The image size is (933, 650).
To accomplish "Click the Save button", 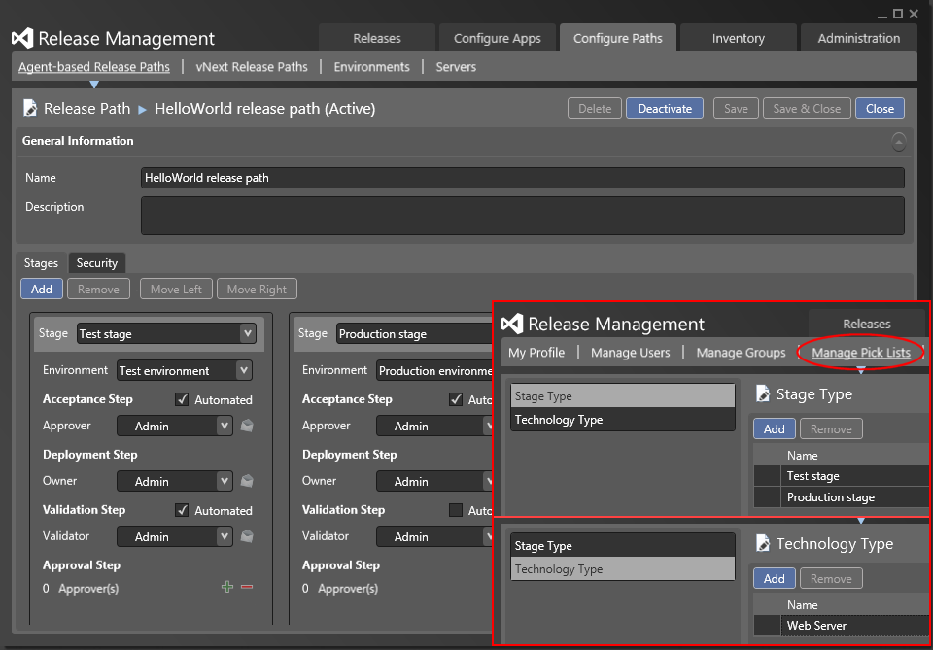I will (x=736, y=108).
